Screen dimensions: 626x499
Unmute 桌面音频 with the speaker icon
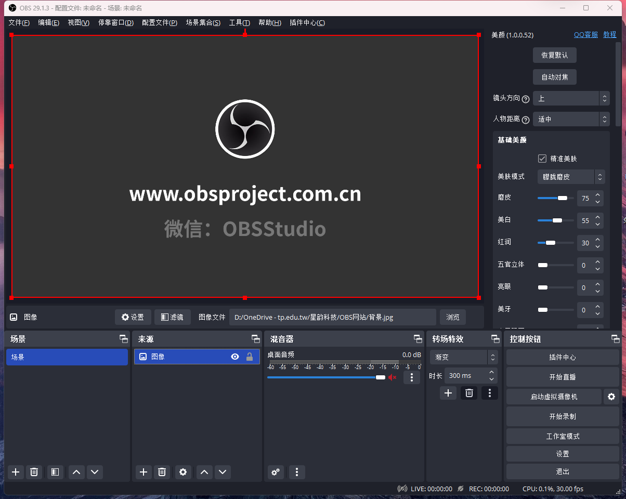click(x=393, y=377)
